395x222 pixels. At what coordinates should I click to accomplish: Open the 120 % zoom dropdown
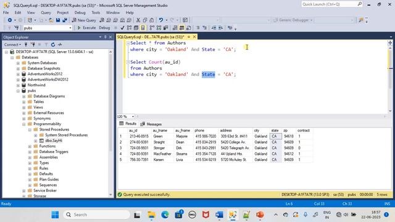(133, 117)
